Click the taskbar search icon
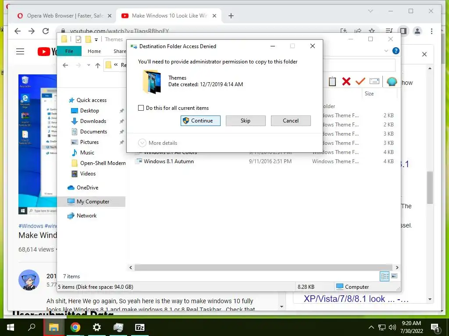The width and height of the screenshot is (449, 336). click(32, 327)
